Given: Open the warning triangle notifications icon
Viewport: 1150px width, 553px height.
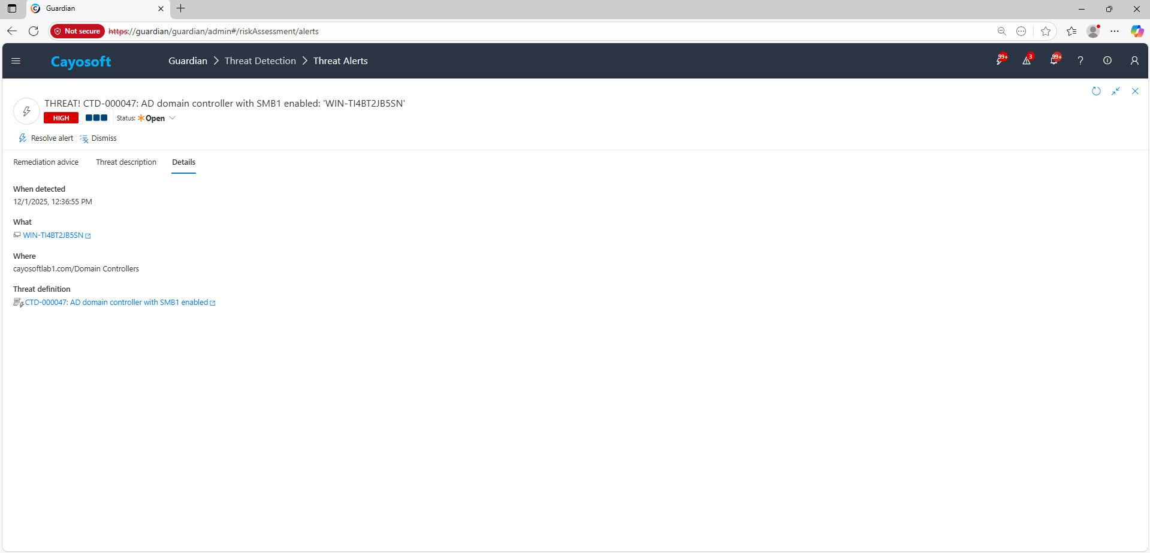Looking at the screenshot, I should 1027,61.
